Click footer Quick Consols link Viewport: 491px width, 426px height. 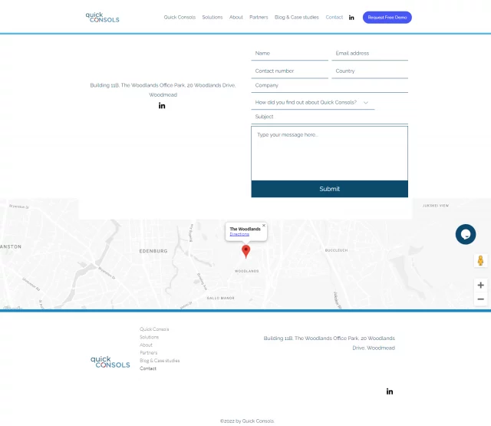point(154,329)
